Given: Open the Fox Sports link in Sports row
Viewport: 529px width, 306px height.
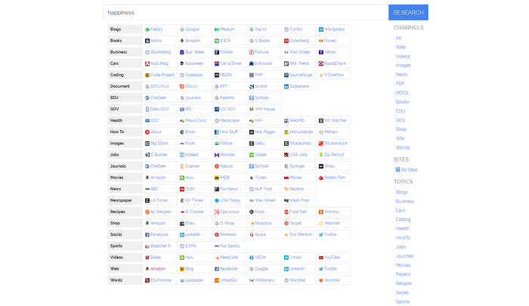Looking at the screenshot, I should coord(230,246).
